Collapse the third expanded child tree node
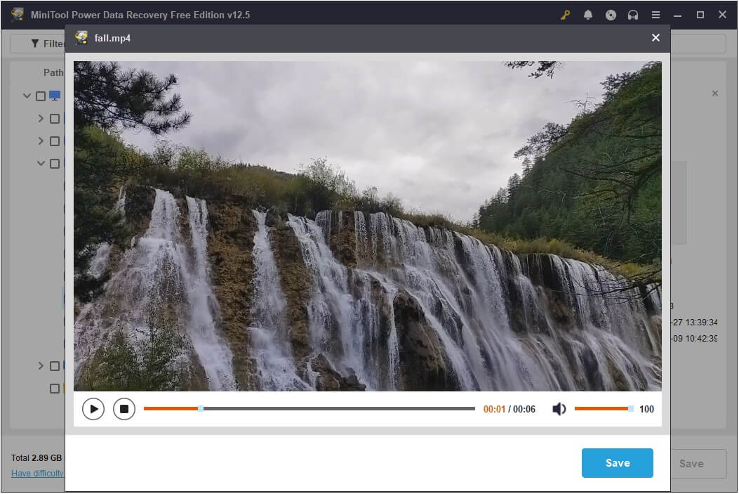The height and width of the screenshot is (494, 739). coord(41,163)
